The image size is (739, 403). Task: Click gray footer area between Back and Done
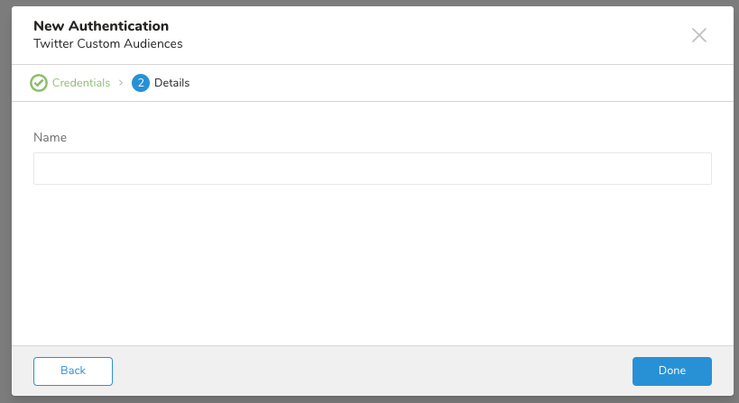tap(372, 371)
